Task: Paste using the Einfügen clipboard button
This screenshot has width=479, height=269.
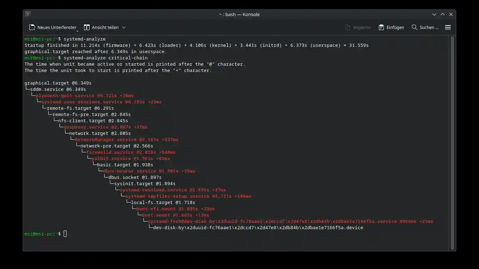Action: point(391,27)
